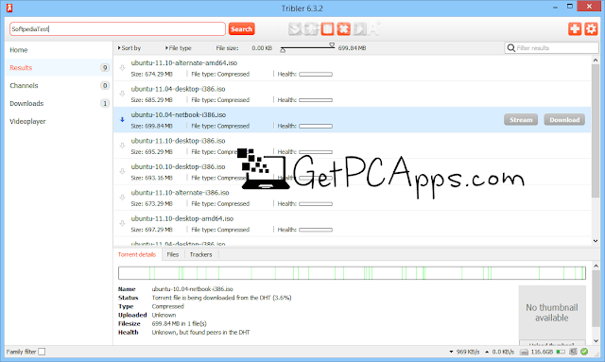605x362 pixels.
Task: Click the green activity indicator in status bar
Action: tap(561, 352)
